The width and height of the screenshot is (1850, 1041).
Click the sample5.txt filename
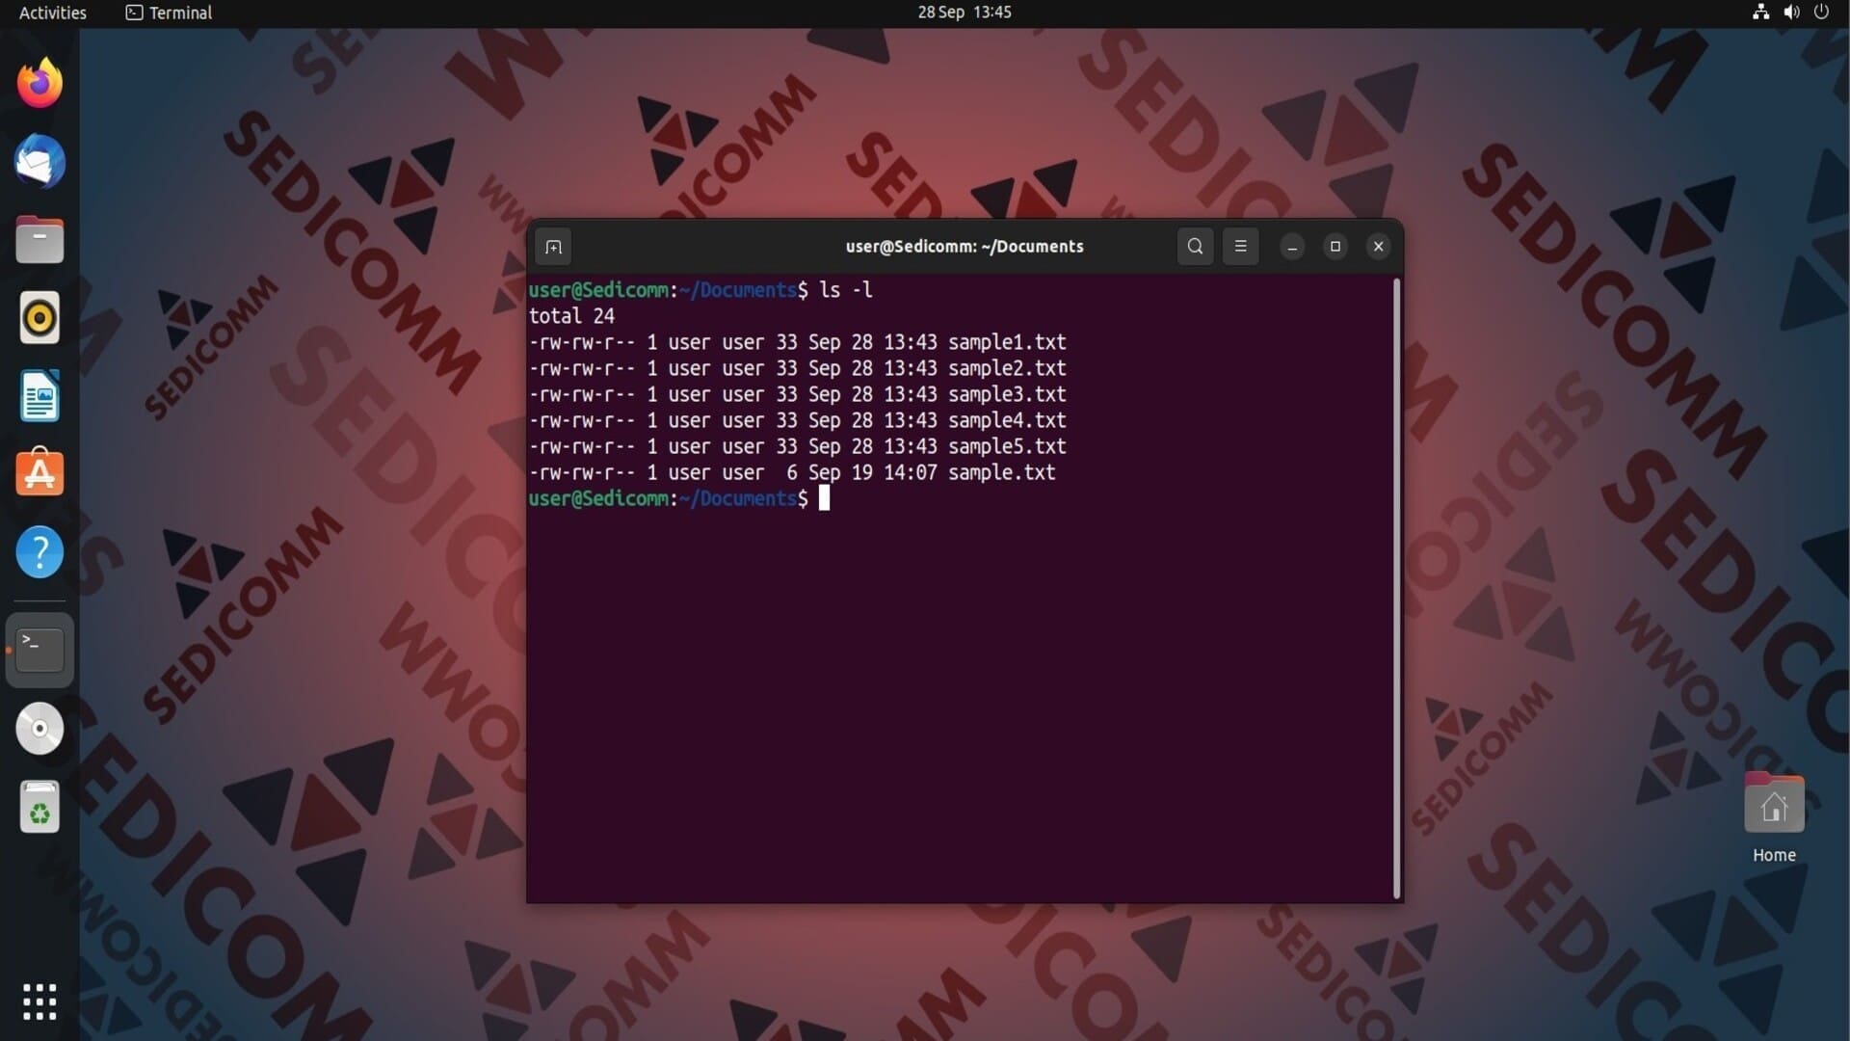tap(1007, 446)
